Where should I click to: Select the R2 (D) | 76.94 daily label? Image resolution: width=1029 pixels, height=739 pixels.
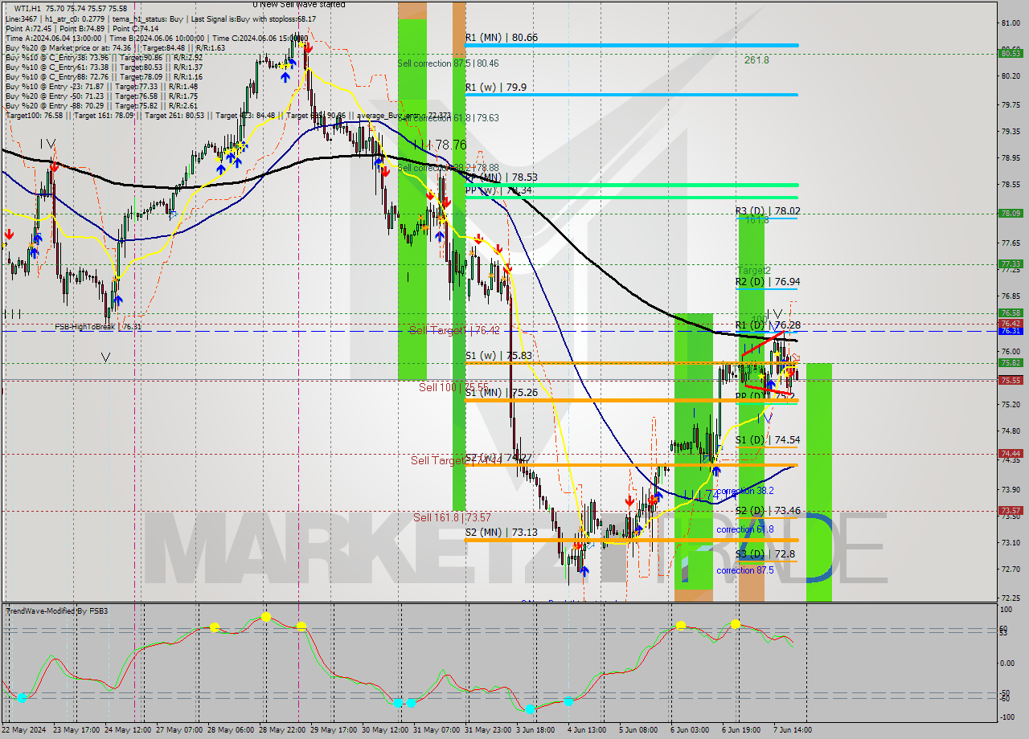tap(767, 282)
